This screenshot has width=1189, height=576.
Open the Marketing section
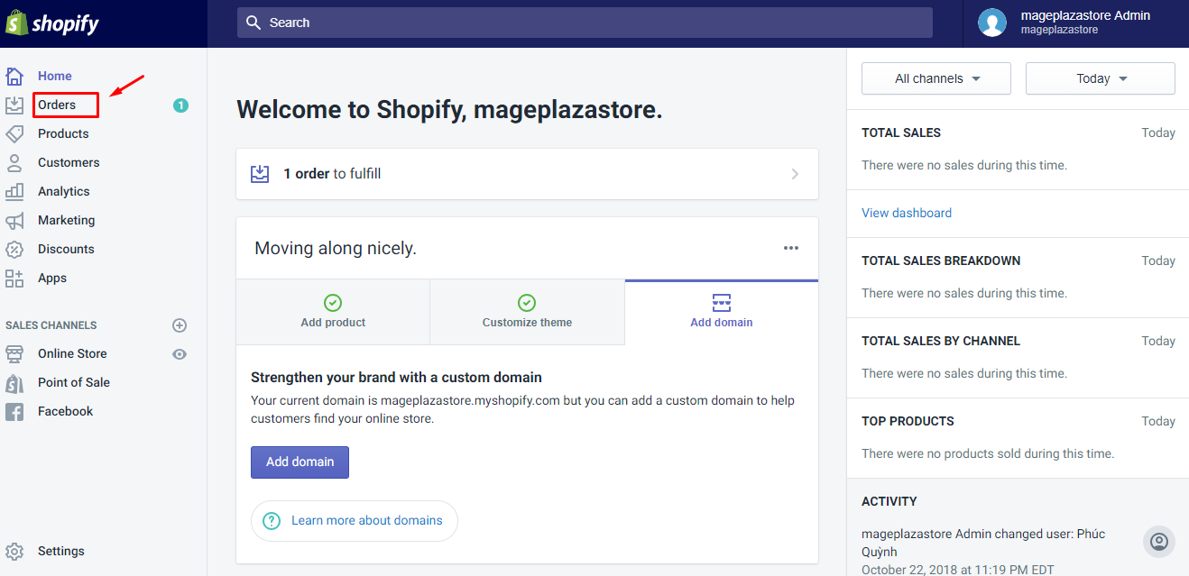(x=66, y=220)
